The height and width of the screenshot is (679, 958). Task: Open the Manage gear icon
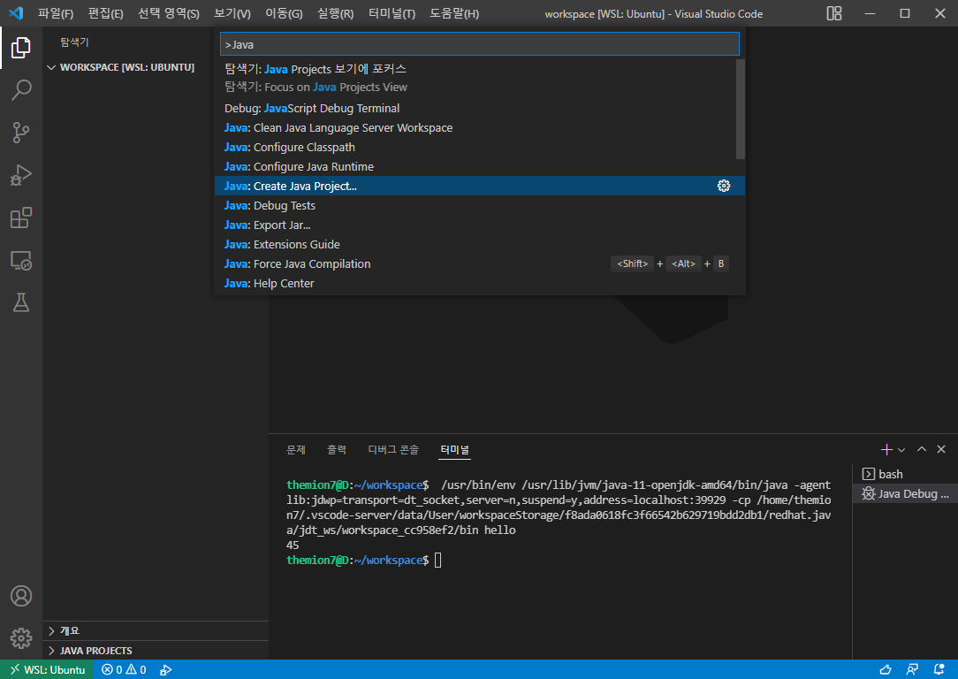[21, 638]
